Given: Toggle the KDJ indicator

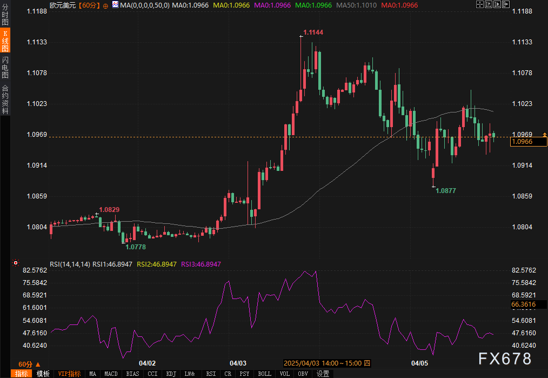Looking at the screenshot, I should pos(171,374).
